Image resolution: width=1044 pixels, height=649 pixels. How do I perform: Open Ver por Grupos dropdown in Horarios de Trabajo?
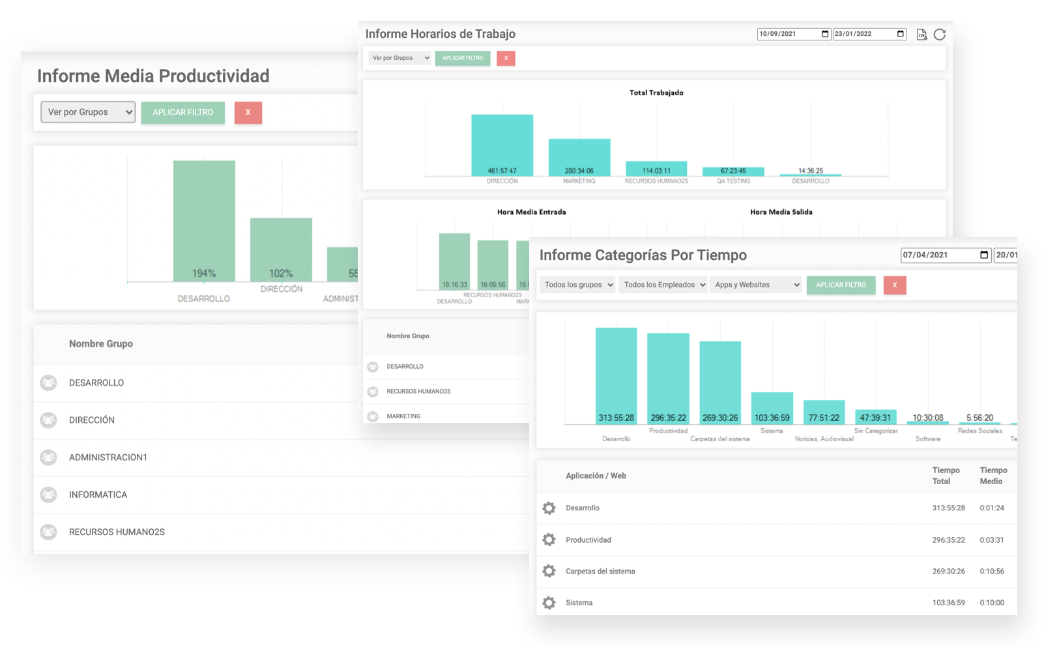click(x=399, y=58)
